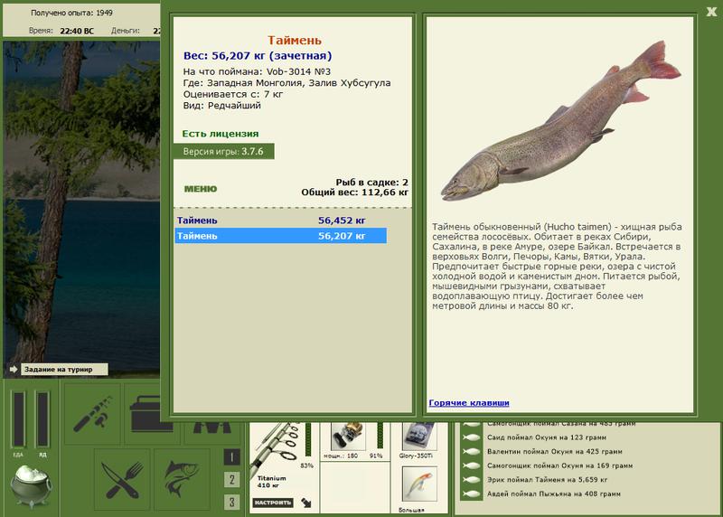Open the tackle box icon
The width and height of the screenshot is (723, 517).
[x=146, y=414]
